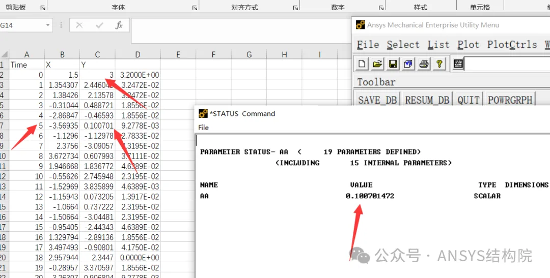Open the File menu in Ansys Utility Menu
This screenshot has height=278, width=550.
point(368,44)
